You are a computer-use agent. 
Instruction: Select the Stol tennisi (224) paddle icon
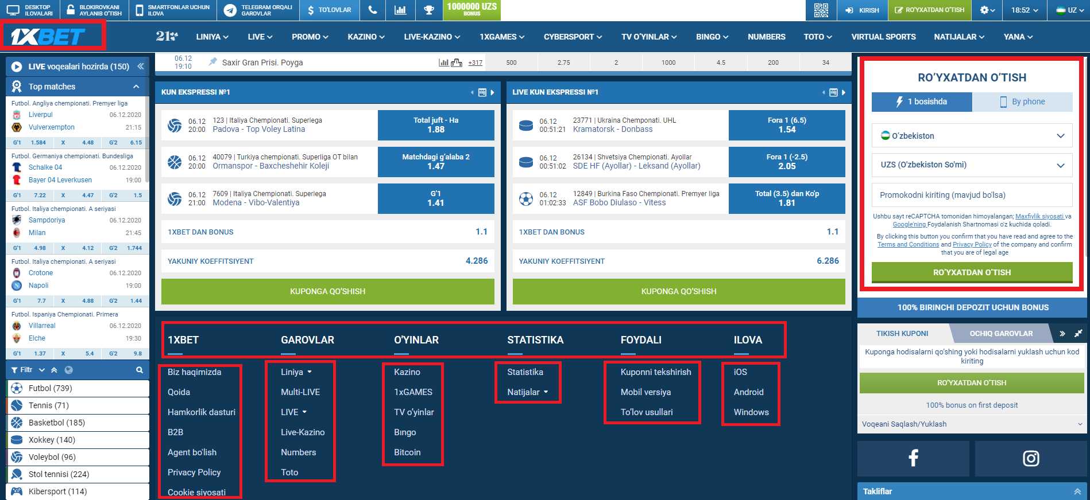pos(17,474)
